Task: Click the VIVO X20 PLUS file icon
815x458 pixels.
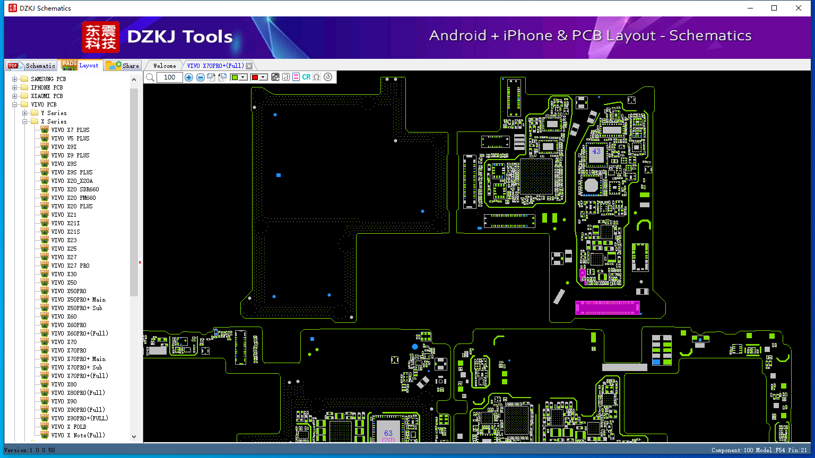Action: [45, 206]
